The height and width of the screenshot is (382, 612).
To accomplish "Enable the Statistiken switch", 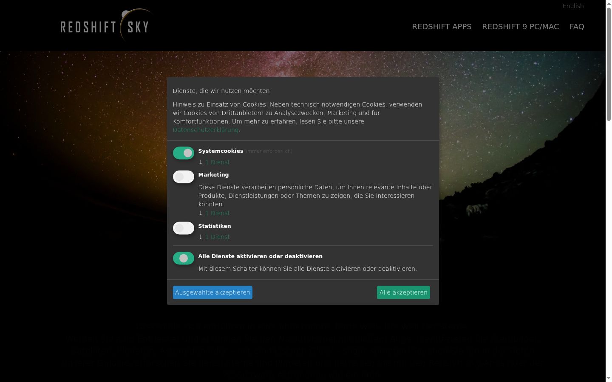I will [184, 228].
